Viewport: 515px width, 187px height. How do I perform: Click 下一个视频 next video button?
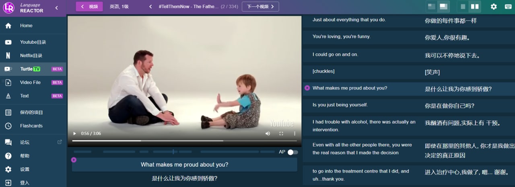click(260, 6)
